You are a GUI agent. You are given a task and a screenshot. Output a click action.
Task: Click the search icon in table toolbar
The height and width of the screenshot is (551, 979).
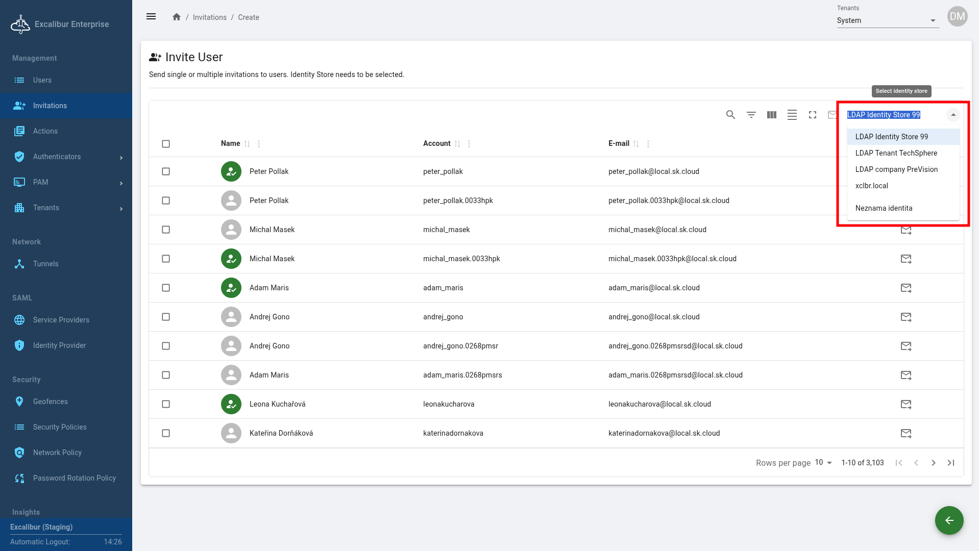(x=730, y=115)
